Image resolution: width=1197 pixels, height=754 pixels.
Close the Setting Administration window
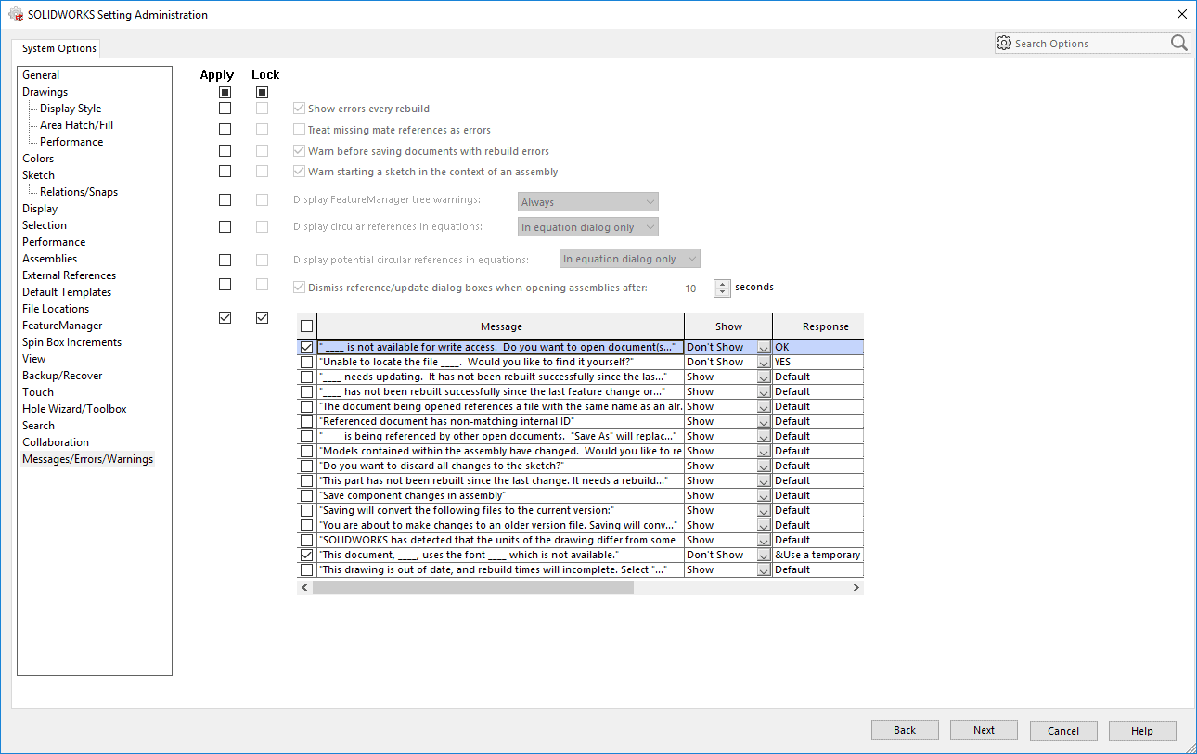[1181, 14]
